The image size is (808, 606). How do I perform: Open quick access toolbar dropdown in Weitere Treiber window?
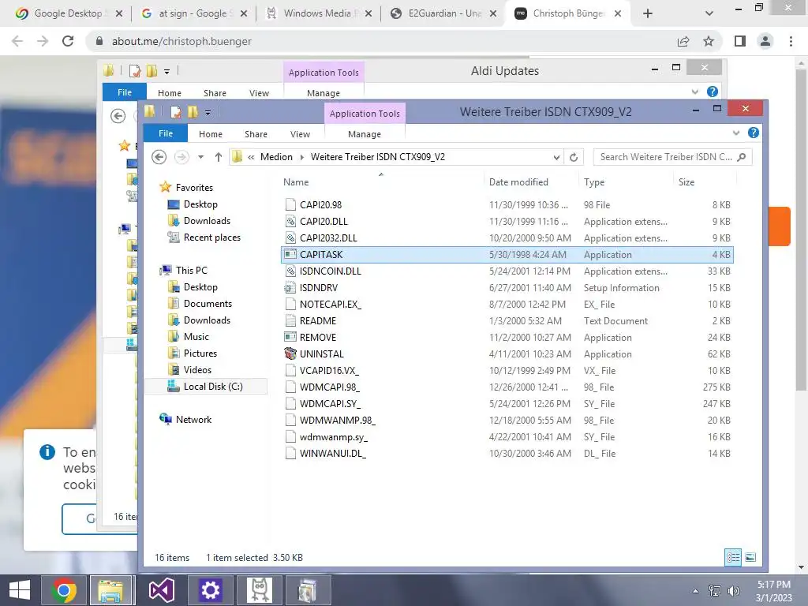[208, 112]
